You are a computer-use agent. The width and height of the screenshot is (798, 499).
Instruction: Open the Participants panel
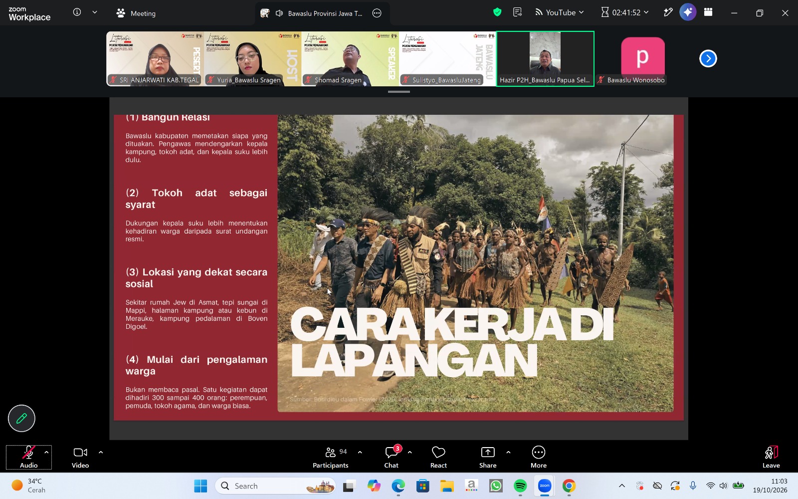coord(331,457)
